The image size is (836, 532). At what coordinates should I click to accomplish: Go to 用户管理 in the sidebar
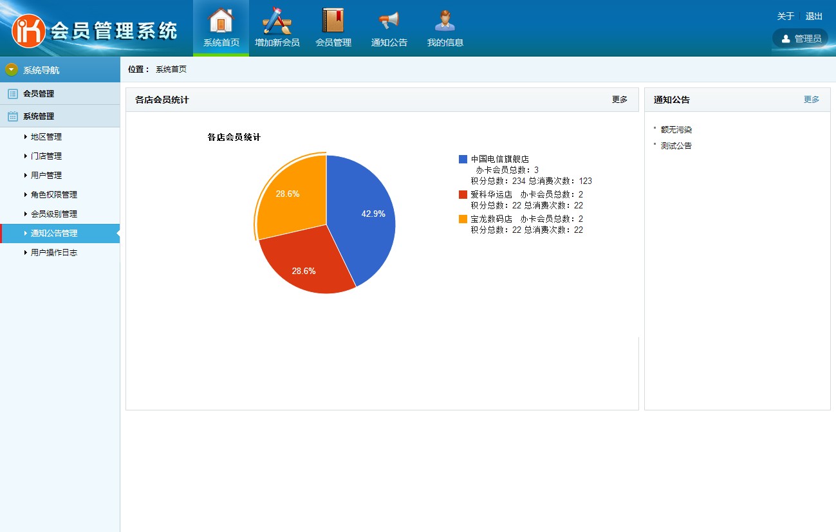46,176
